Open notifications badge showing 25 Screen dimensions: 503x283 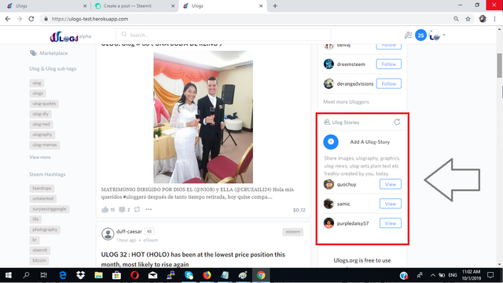pos(420,35)
